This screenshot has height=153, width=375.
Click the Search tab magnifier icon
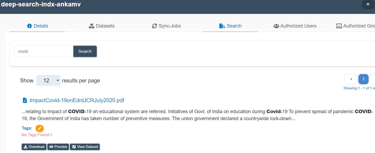tap(222, 26)
